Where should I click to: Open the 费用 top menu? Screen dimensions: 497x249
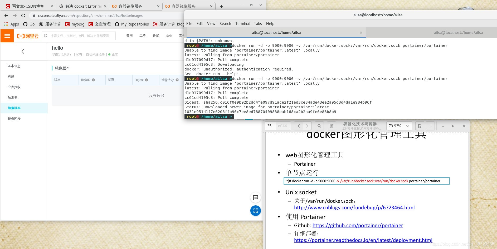pyautogui.click(x=129, y=36)
